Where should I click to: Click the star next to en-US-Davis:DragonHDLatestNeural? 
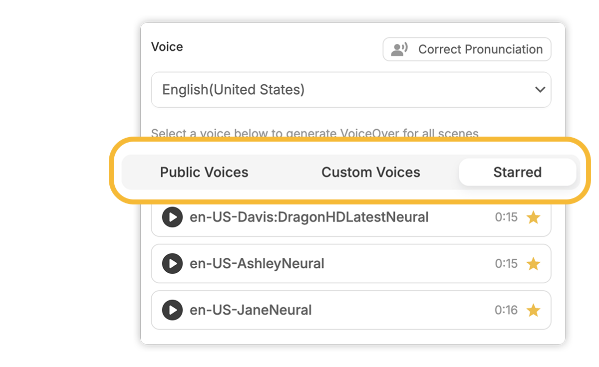[534, 217]
